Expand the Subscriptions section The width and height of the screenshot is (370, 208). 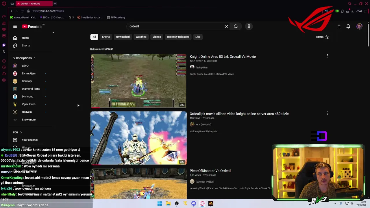(x=24, y=58)
